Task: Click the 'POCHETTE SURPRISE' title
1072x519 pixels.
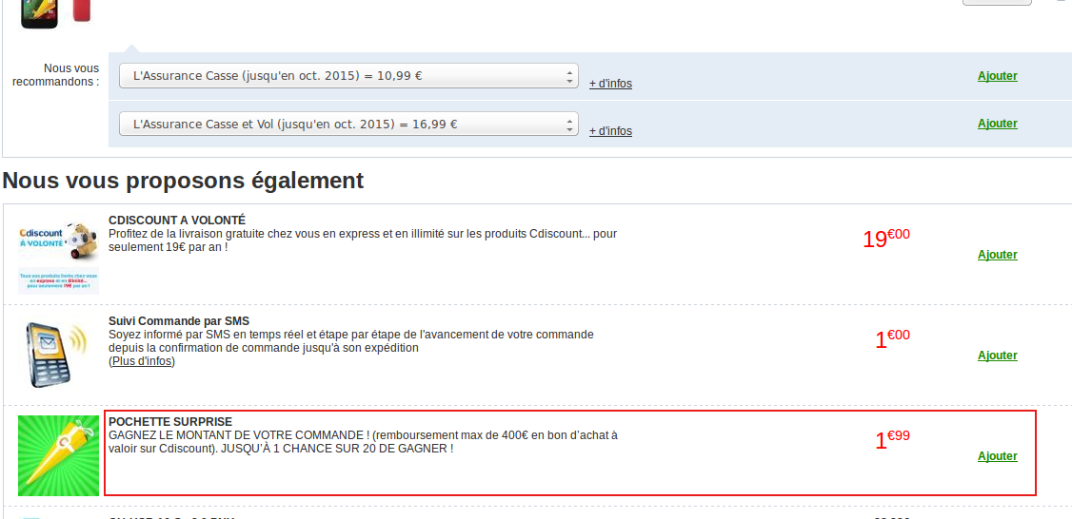Action: [x=170, y=422]
